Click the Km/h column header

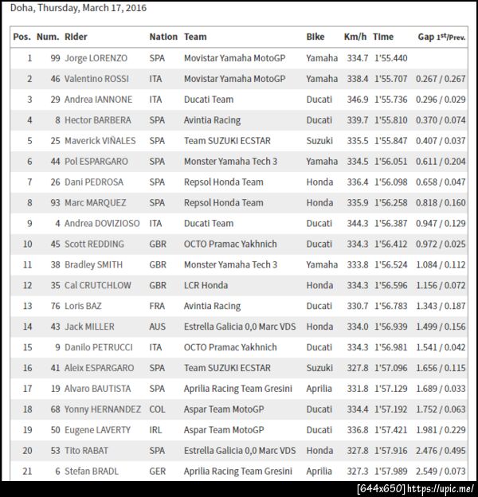tap(355, 37)
